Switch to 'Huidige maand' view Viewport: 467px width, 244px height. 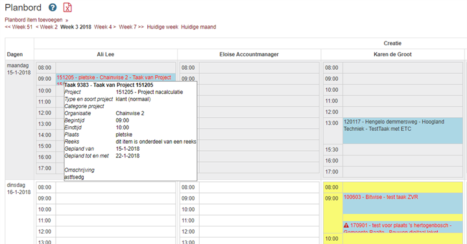click(198, 27)
